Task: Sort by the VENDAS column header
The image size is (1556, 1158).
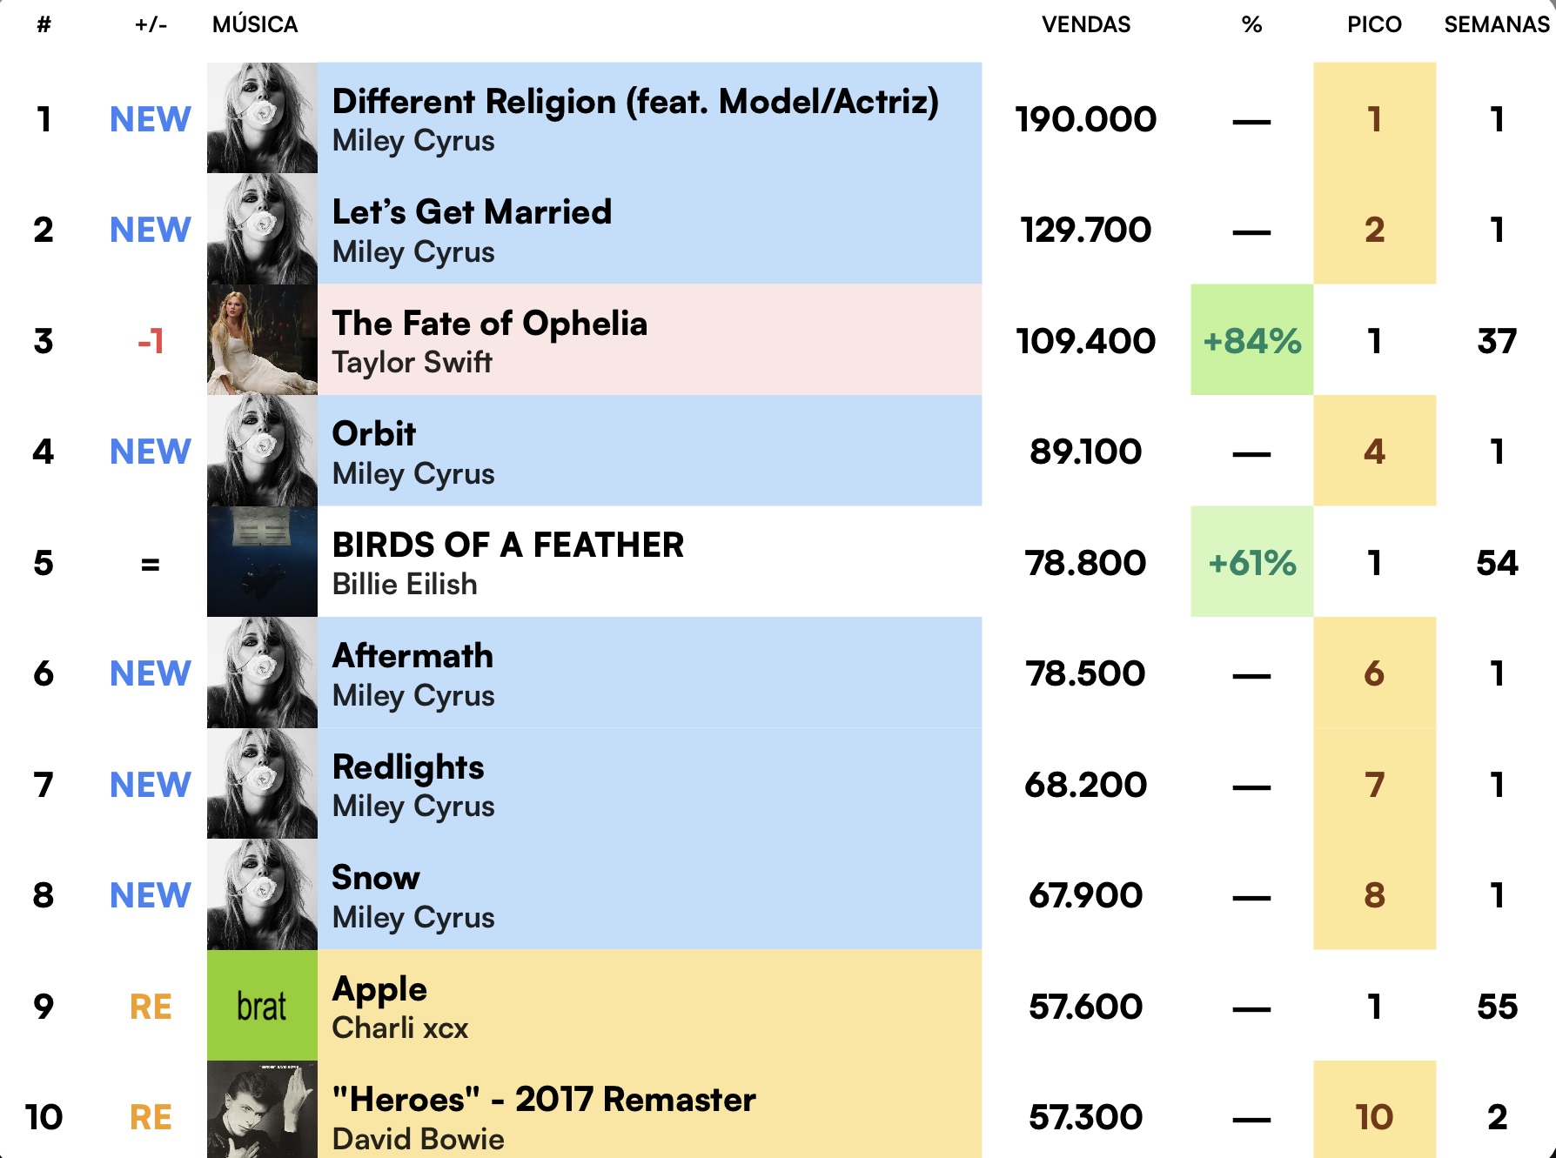Action: (x=1086, y=24)
